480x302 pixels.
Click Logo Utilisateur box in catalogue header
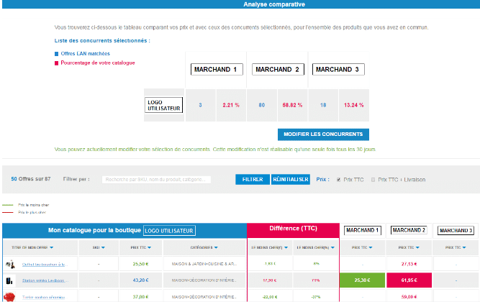[169, 231]
